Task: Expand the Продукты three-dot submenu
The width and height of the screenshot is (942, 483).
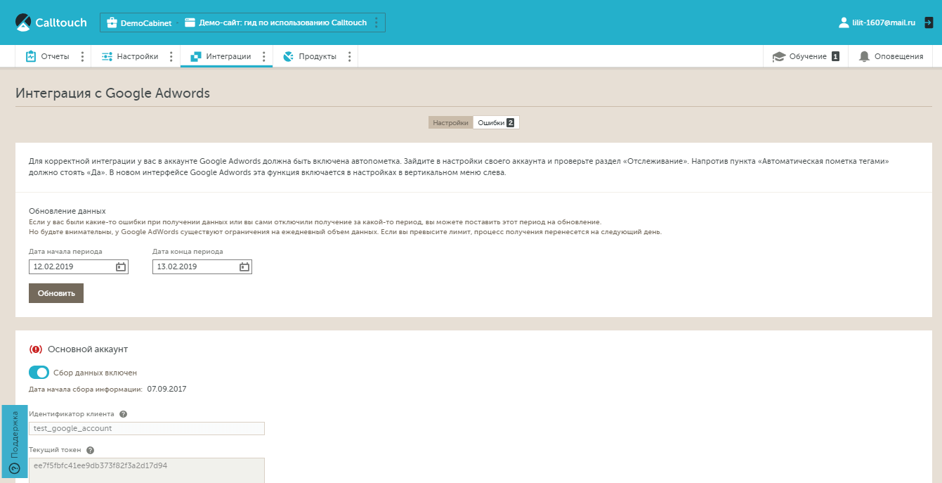Action: tap(349, 56)
